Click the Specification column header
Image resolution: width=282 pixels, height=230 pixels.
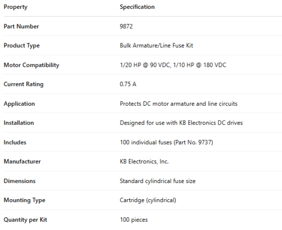point(137,7)
